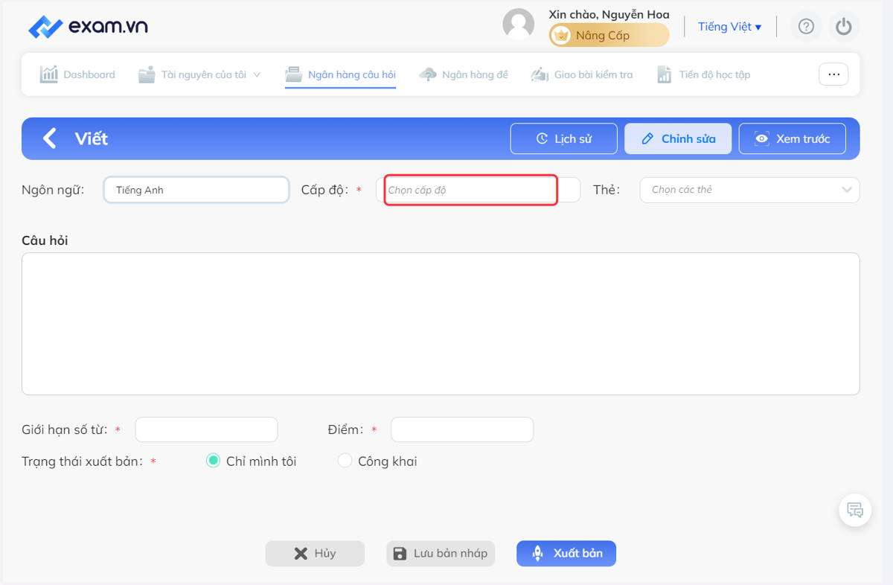The height and width of the screenshot is (585, 893).
Task: Click the Viết page title
Action: (x=92, y=138)
